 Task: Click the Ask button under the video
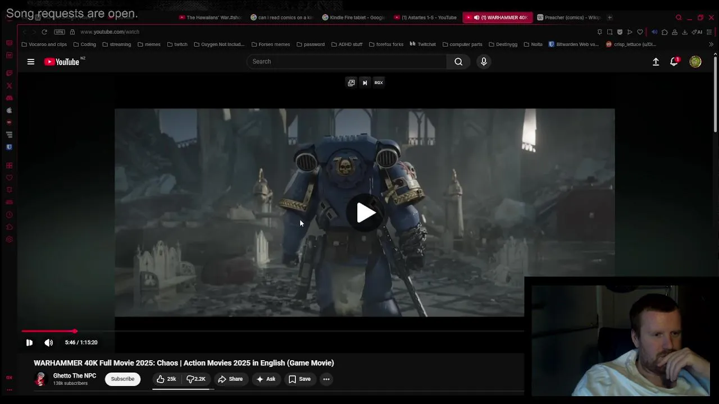click(x=266, y=379)
